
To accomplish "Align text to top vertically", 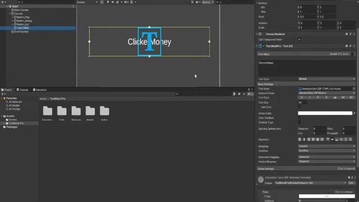I will coord(328,140).
